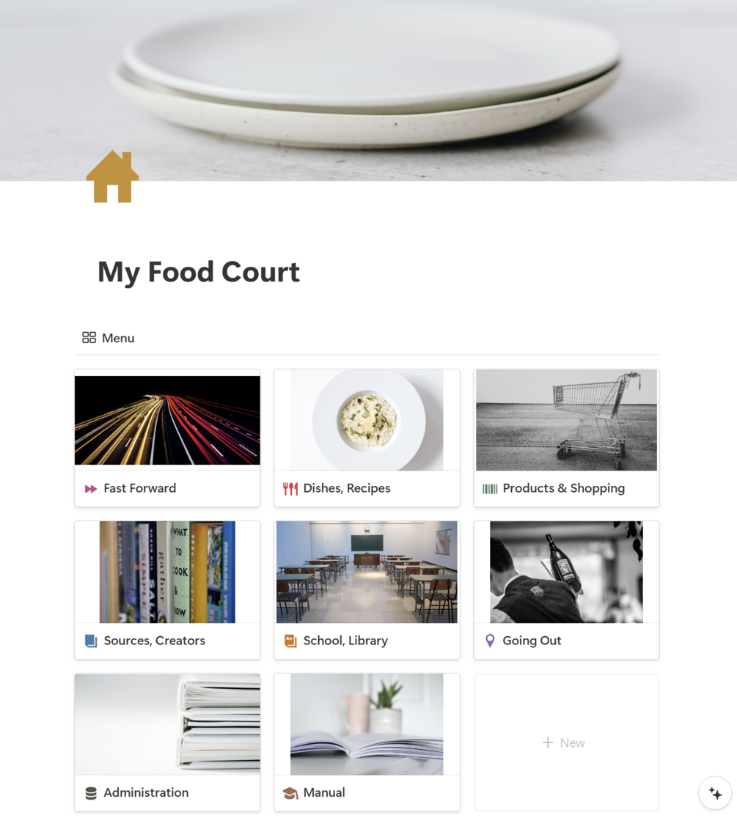Open the AI sparkle assistant button
This screenshot has width=737, height=818.
715,793
